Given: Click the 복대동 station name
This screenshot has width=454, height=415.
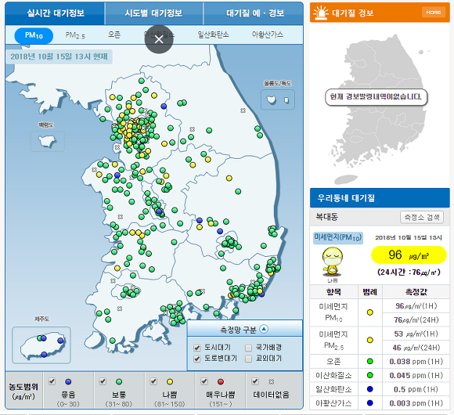Looking at the screenshot, I should (327, 217).
